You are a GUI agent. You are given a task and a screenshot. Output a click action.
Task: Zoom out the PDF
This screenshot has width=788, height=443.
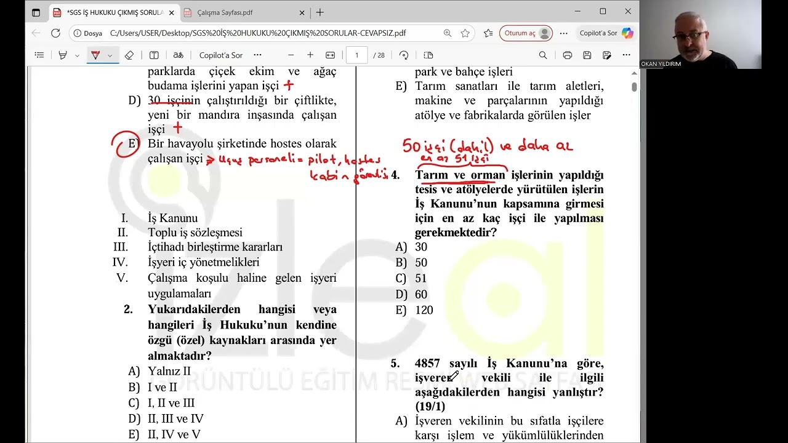coord(291,55)
